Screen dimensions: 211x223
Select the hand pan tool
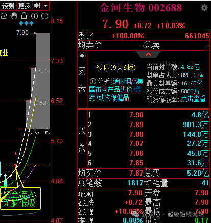coord(14,16)
